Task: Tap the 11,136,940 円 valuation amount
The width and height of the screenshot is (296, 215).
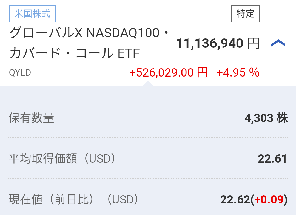Action: tap(209, 44)
